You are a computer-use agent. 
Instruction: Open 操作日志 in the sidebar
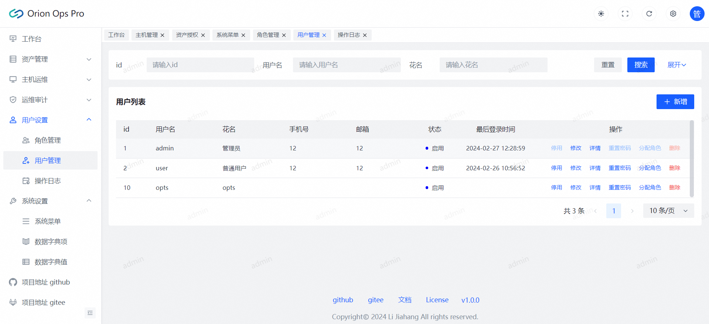tap(48, 181)
